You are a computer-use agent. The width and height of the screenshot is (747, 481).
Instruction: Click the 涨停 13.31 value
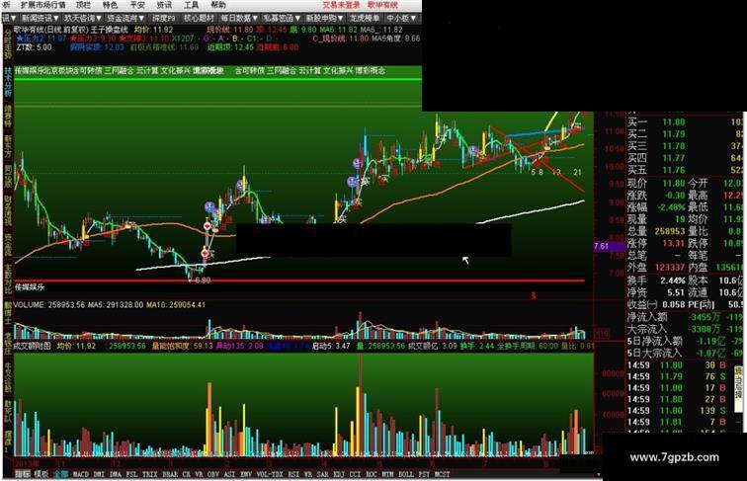pos(674,243)
